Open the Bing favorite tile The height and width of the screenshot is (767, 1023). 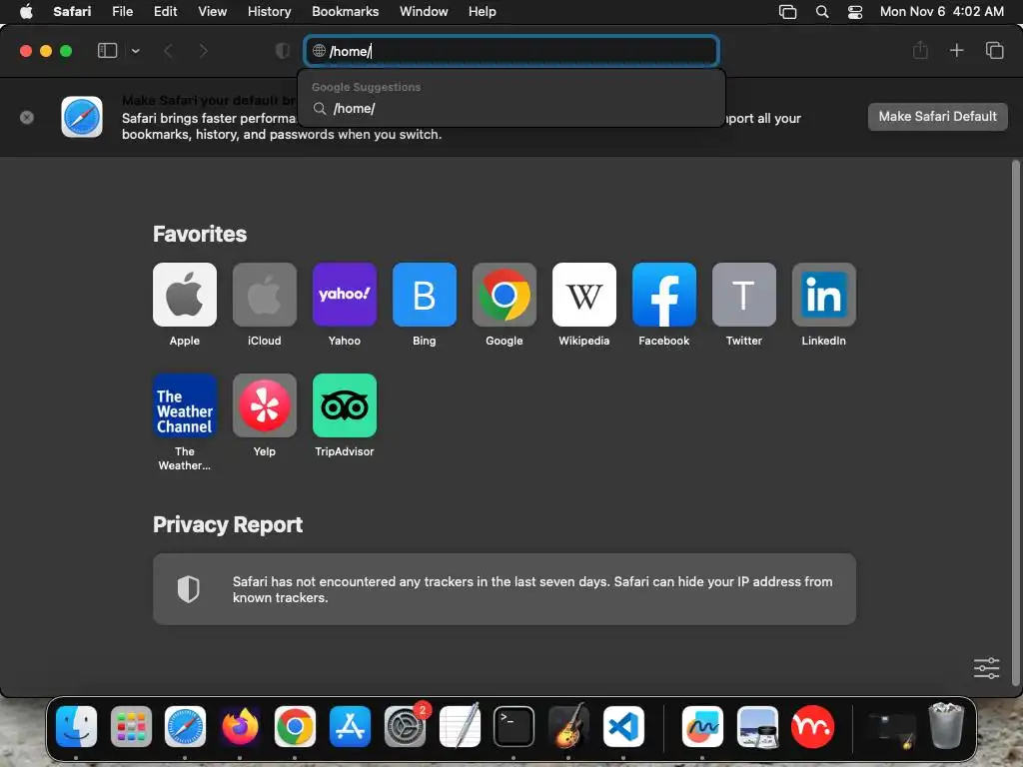tap(424, 295)
